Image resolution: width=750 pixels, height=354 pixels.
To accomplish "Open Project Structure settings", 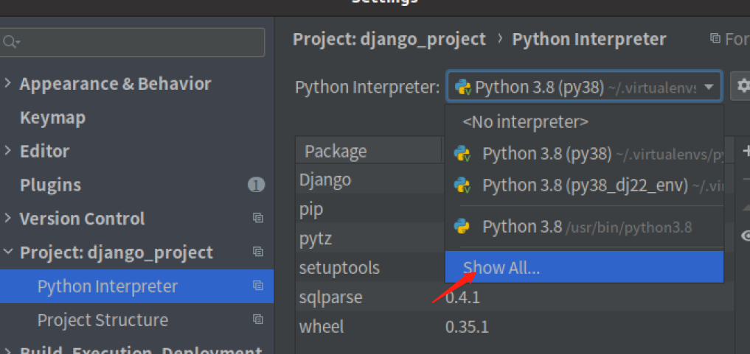I will (103, 319).
